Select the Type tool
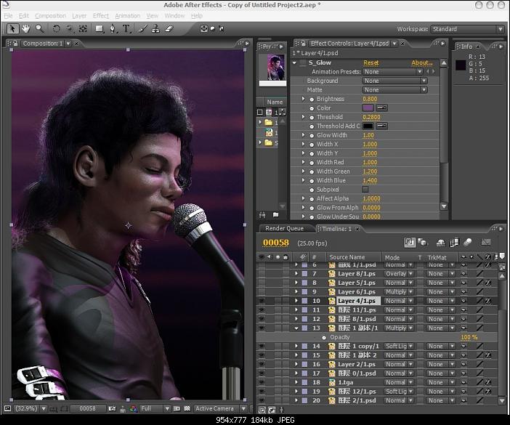 [x=126, y=29]
